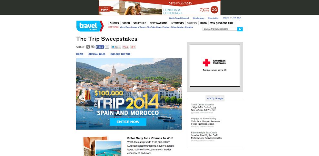Select WIN $100,000 TRIP nav item
The height and width of the screenshot is (156, 319).
click(222, 23)
